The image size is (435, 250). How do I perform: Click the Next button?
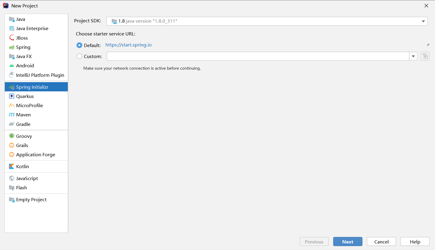coord(348,242)
